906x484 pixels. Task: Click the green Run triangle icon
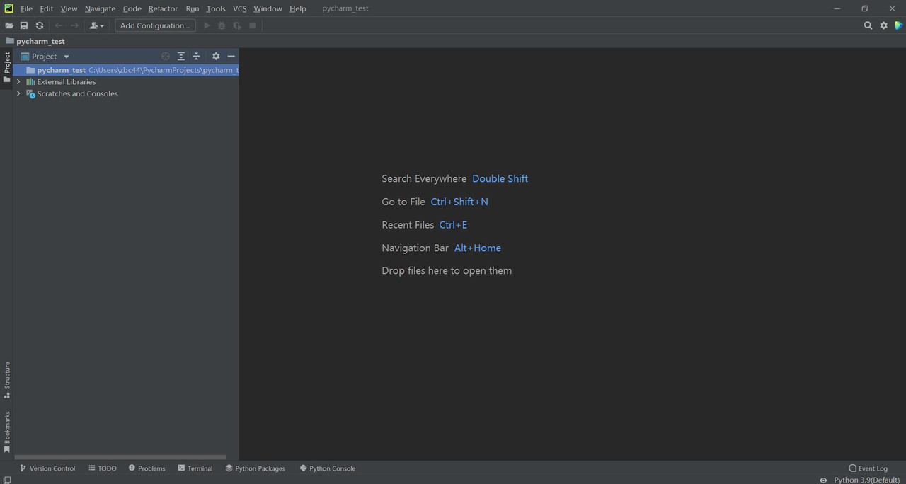tap(207, 25)
